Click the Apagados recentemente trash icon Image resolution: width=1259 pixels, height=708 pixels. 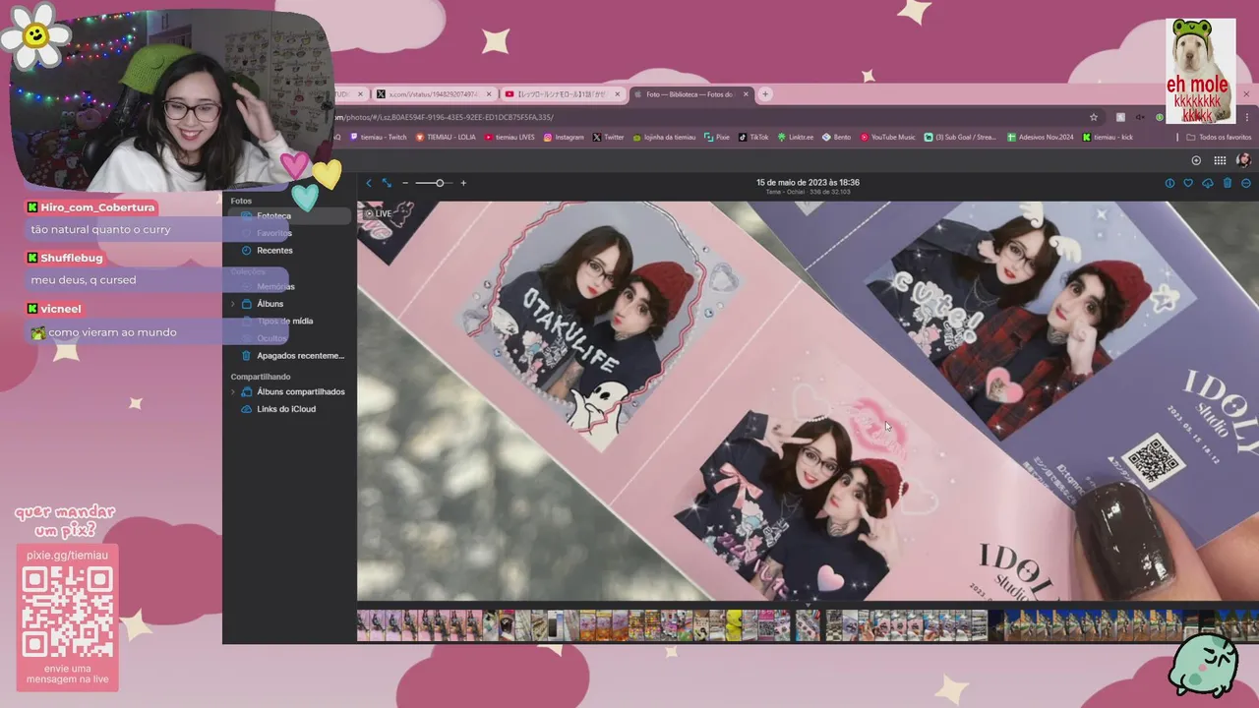247,355
